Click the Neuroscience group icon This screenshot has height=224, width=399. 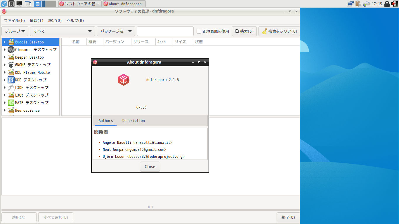11,110
